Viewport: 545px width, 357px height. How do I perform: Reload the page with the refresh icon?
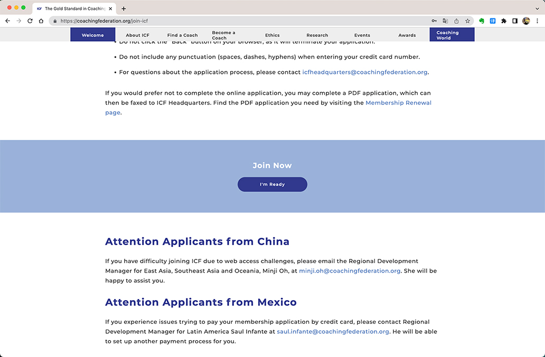tap(30, 21)
